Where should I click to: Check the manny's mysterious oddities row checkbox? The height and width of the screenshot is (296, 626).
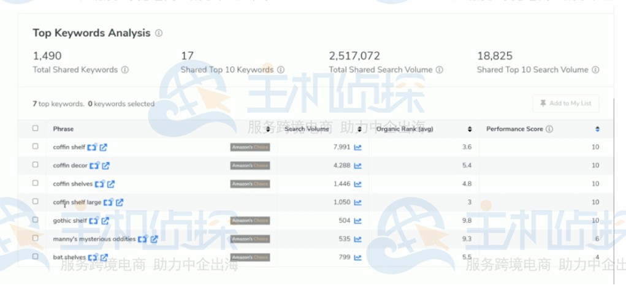pos(36,238)
